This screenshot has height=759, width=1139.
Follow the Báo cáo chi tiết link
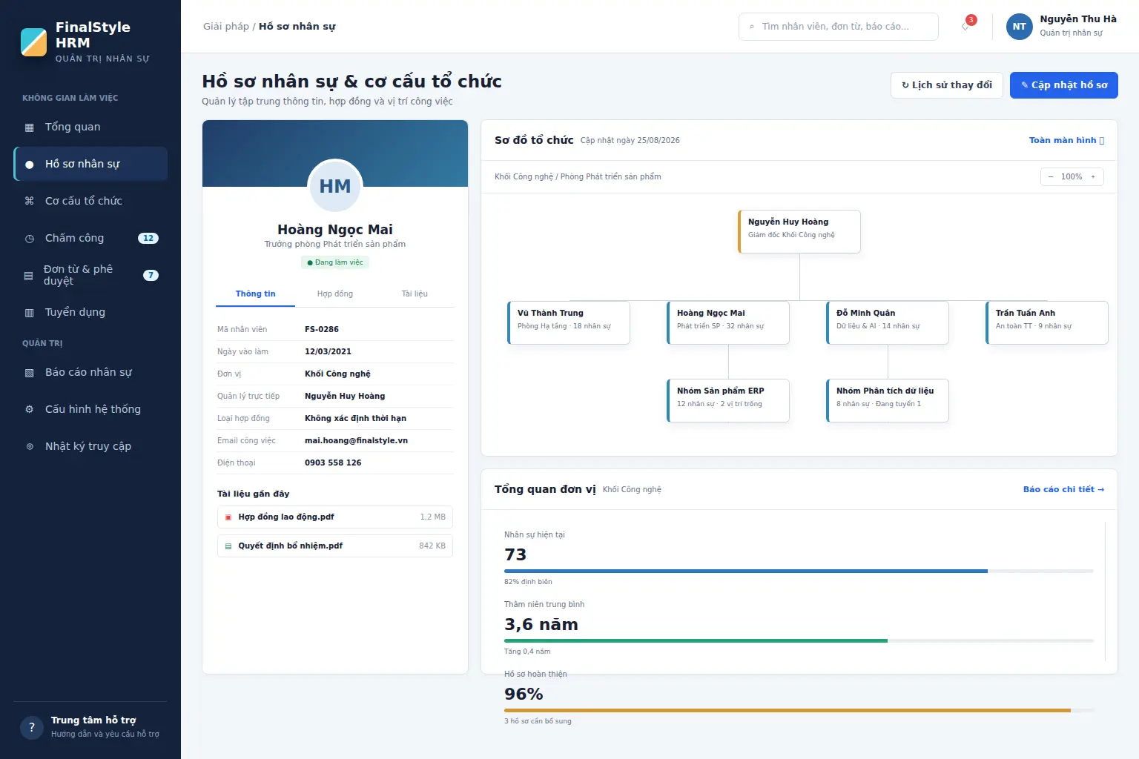coord(1063,489)
